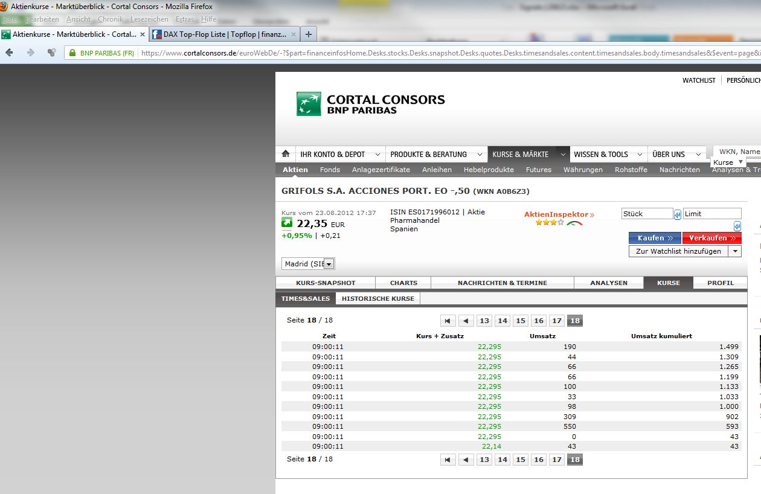The image size is (761, 494).
Task: Select Nachrichten in the sub-navigation
Action: [679, 170]
